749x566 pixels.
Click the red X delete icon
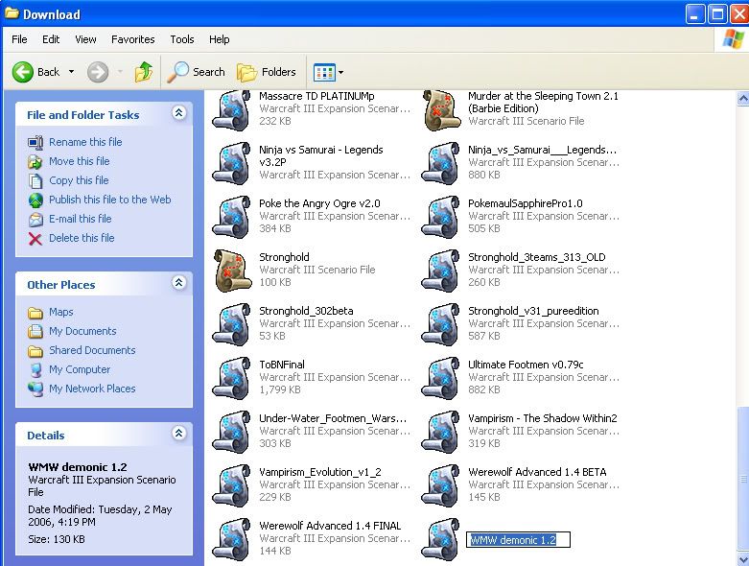(35, 238)
